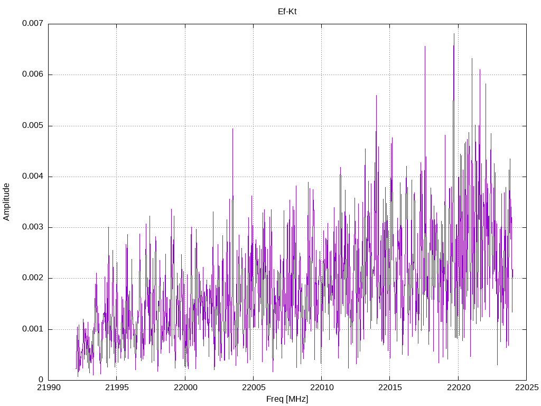The image size is (541, 406).
Task: Click x-axis tick label 22000
Action: tap(185, 387)
